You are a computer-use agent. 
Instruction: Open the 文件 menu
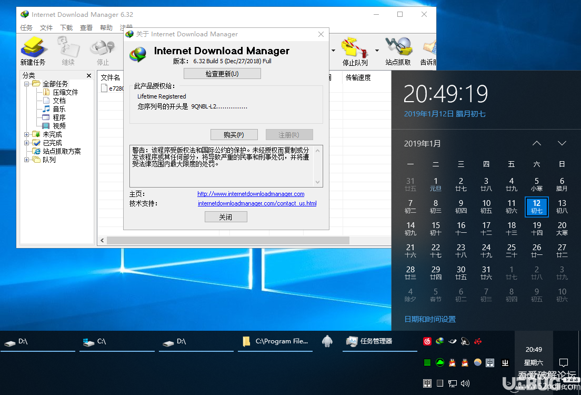tap(46, 28)
